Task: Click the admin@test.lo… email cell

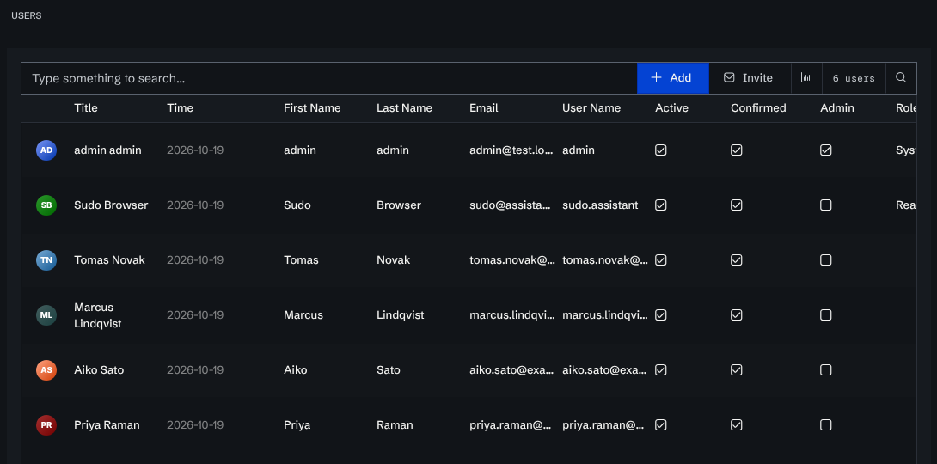Action: pos(511,150)
